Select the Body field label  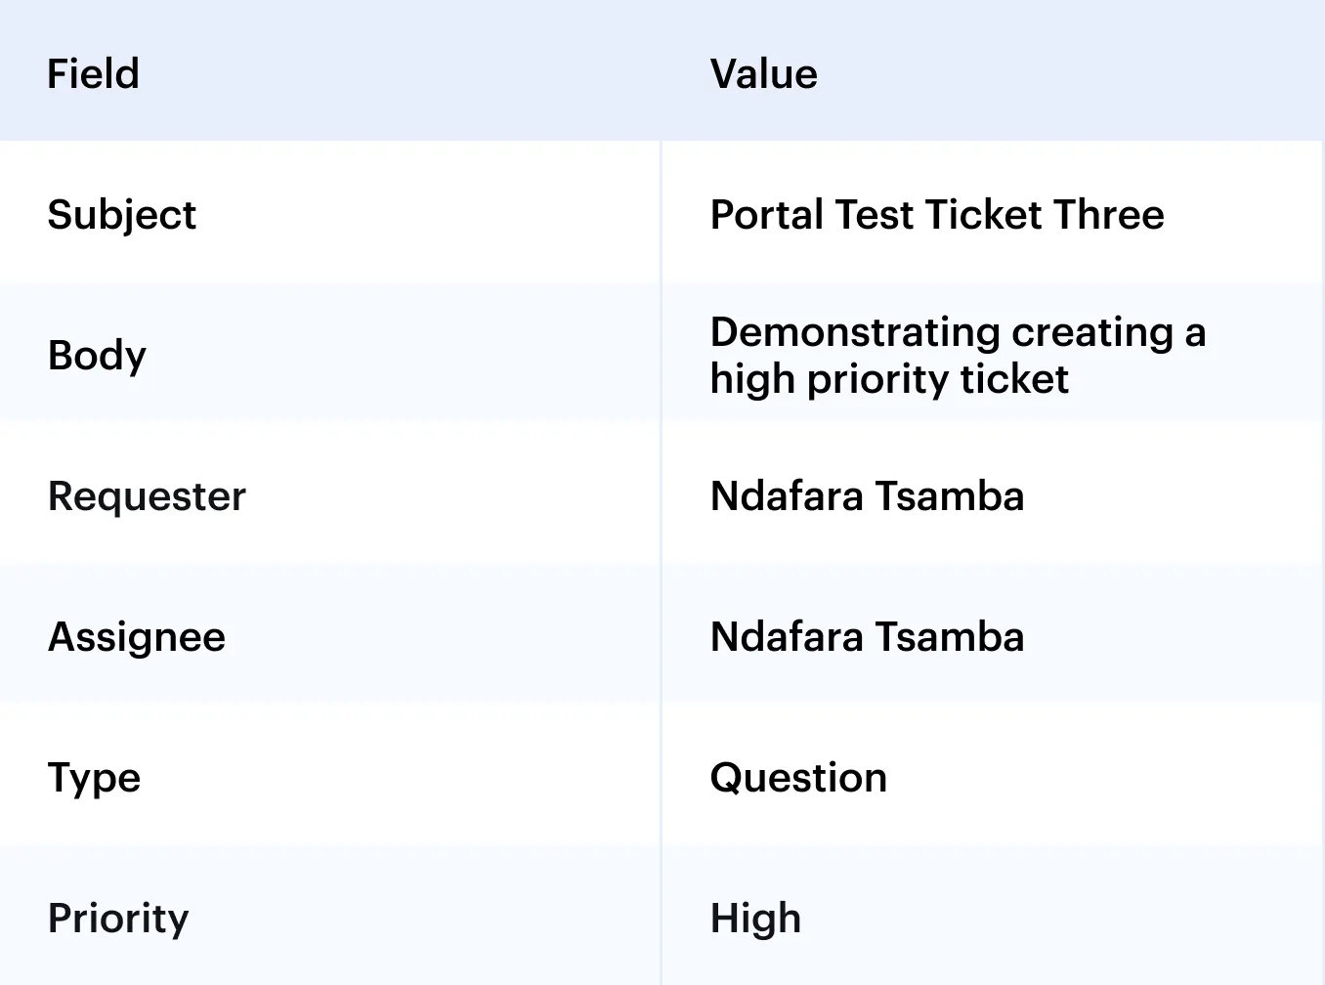(x=97, y=356)
